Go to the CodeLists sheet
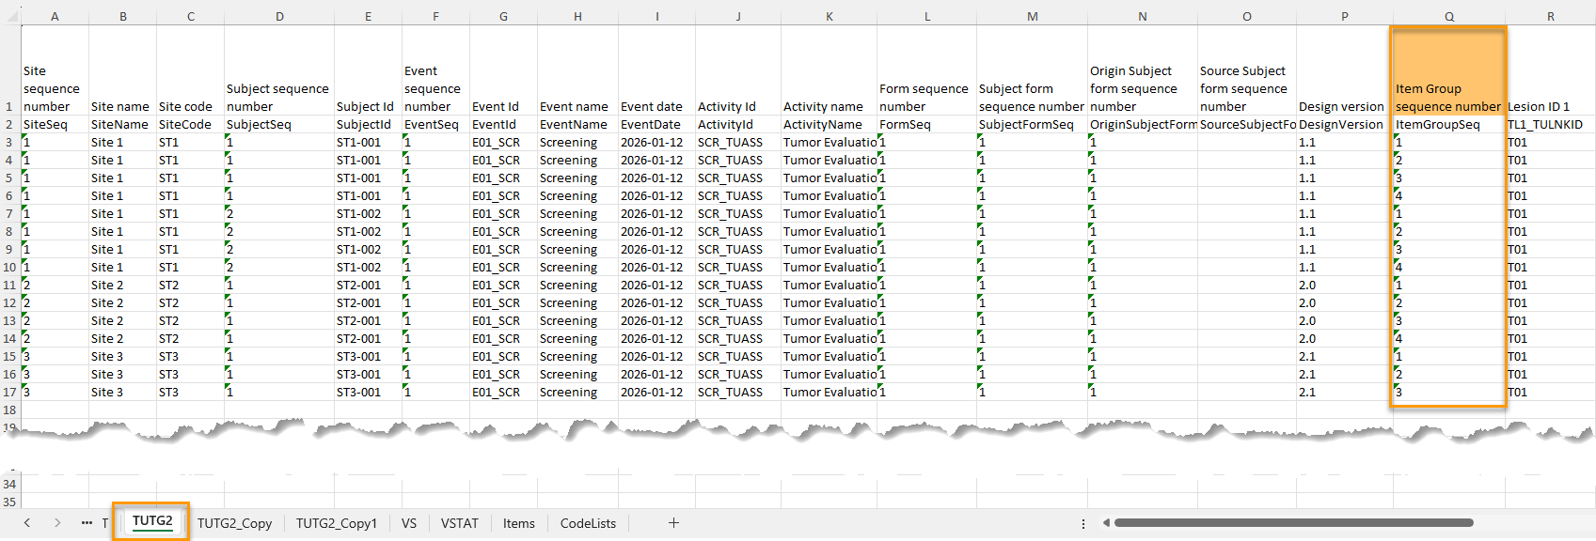The image size is (1596, 541). click(x=588, y=523)
